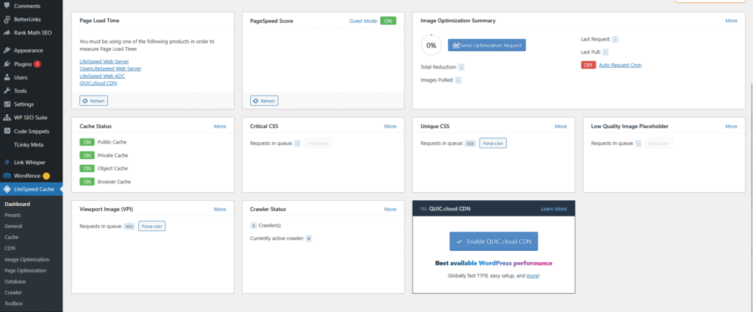
Task: Click More in Viewport Image card
Action: 219,209
